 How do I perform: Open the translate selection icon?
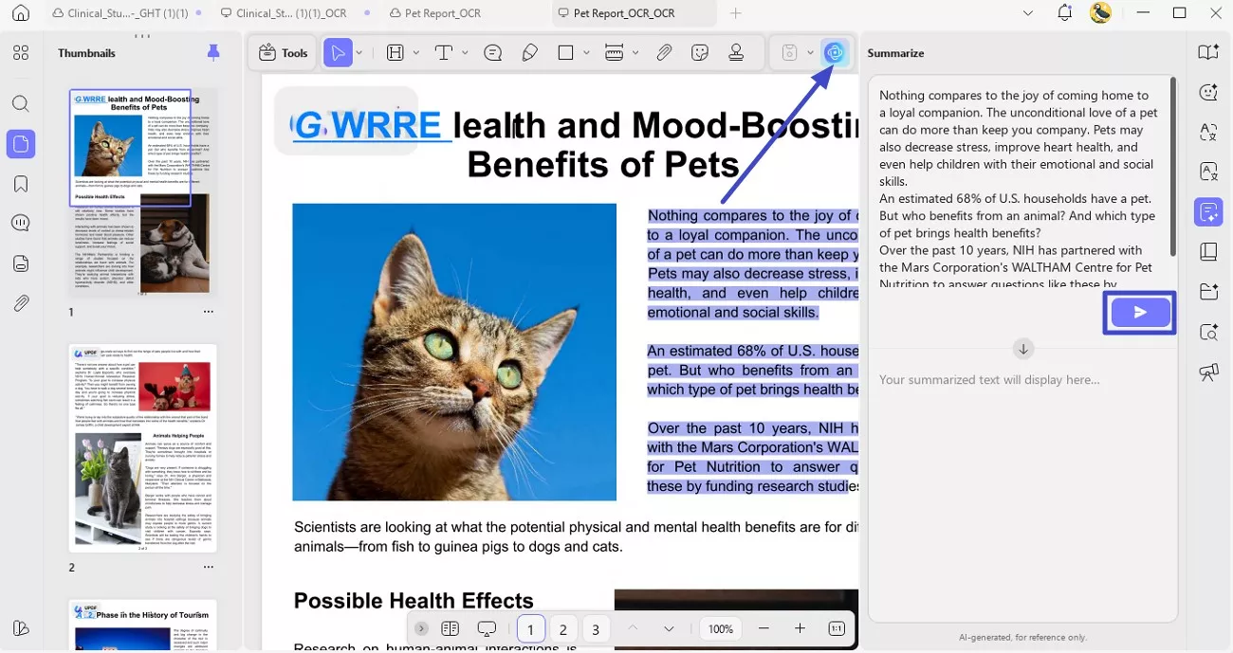1208,132
